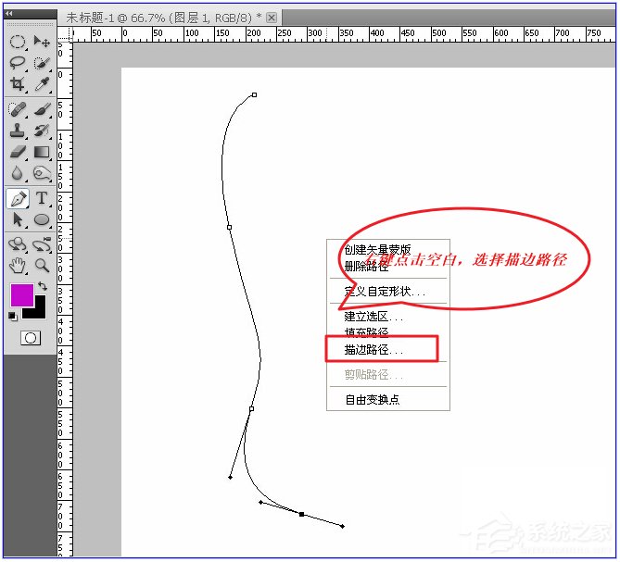Select the Gradient tool
This screenshot has height=562, width=620.
click(x=42, y=152)
